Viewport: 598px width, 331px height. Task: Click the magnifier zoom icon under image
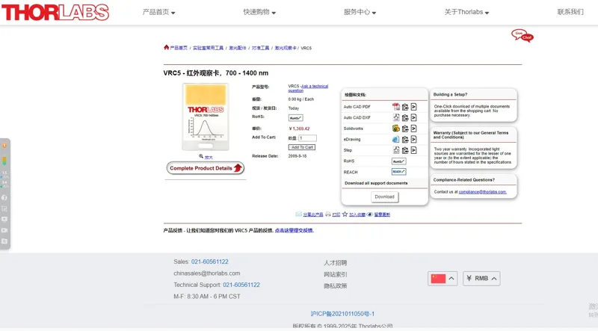[201, 156]
